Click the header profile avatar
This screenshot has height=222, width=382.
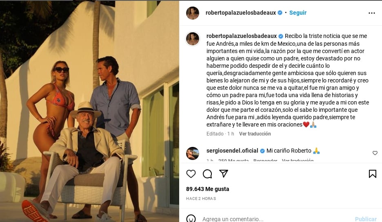pyautogui.click(x=193, y=13)
